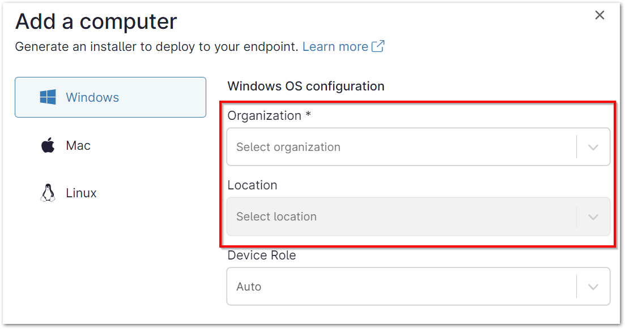This screenshot has width=625, height=329.
Task: Click the Windows OS configuration heading
Action: pos(305,86)
